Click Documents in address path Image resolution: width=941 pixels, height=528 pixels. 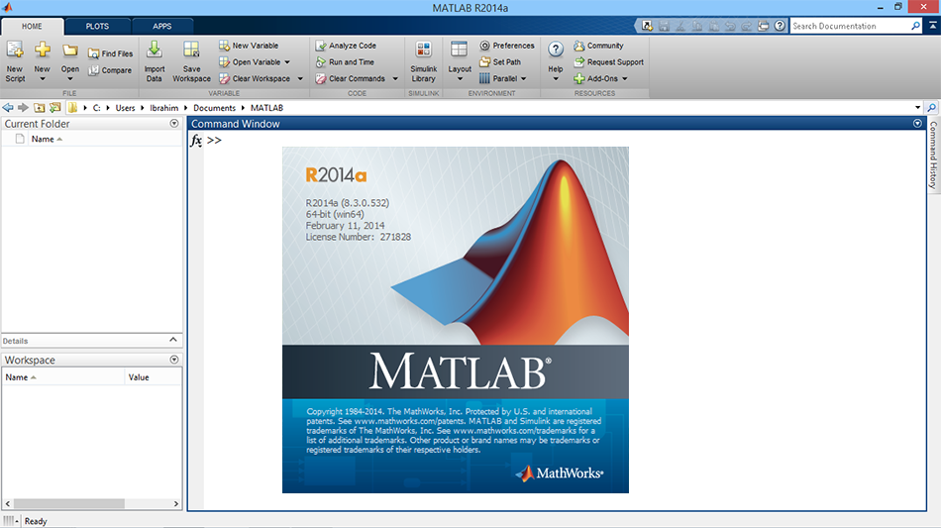[214, 108]
